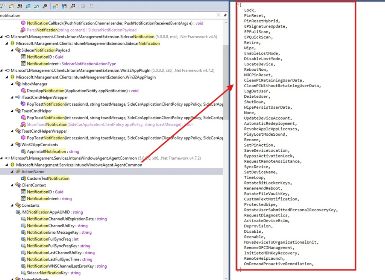The image size is (385, 280).
Task: Click the toolbar icon with the red X
Action: (72, 6)
